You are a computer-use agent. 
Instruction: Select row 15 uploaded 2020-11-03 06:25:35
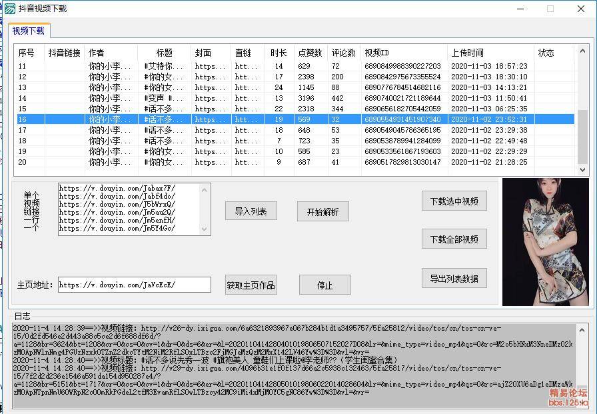point(295,109)
